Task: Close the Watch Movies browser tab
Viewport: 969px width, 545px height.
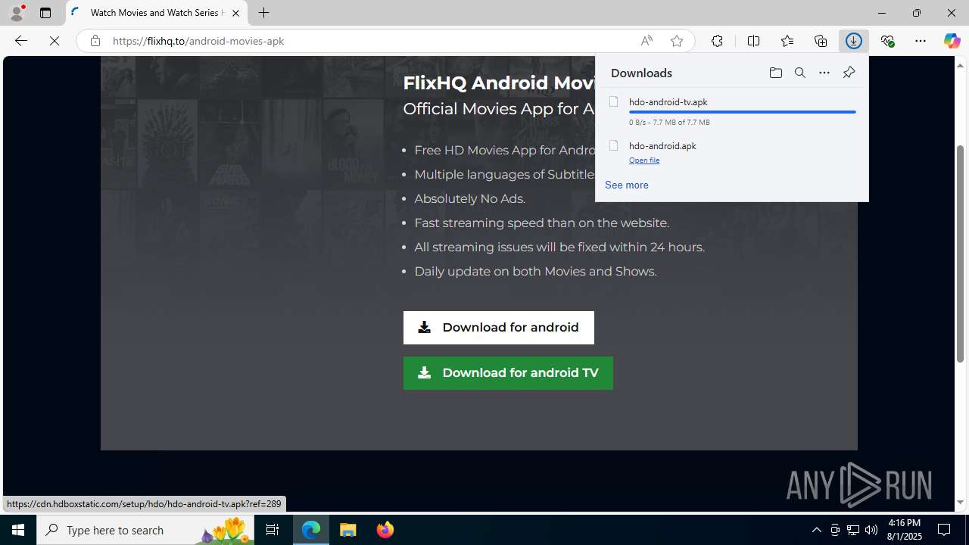Action: pos(235,13)
